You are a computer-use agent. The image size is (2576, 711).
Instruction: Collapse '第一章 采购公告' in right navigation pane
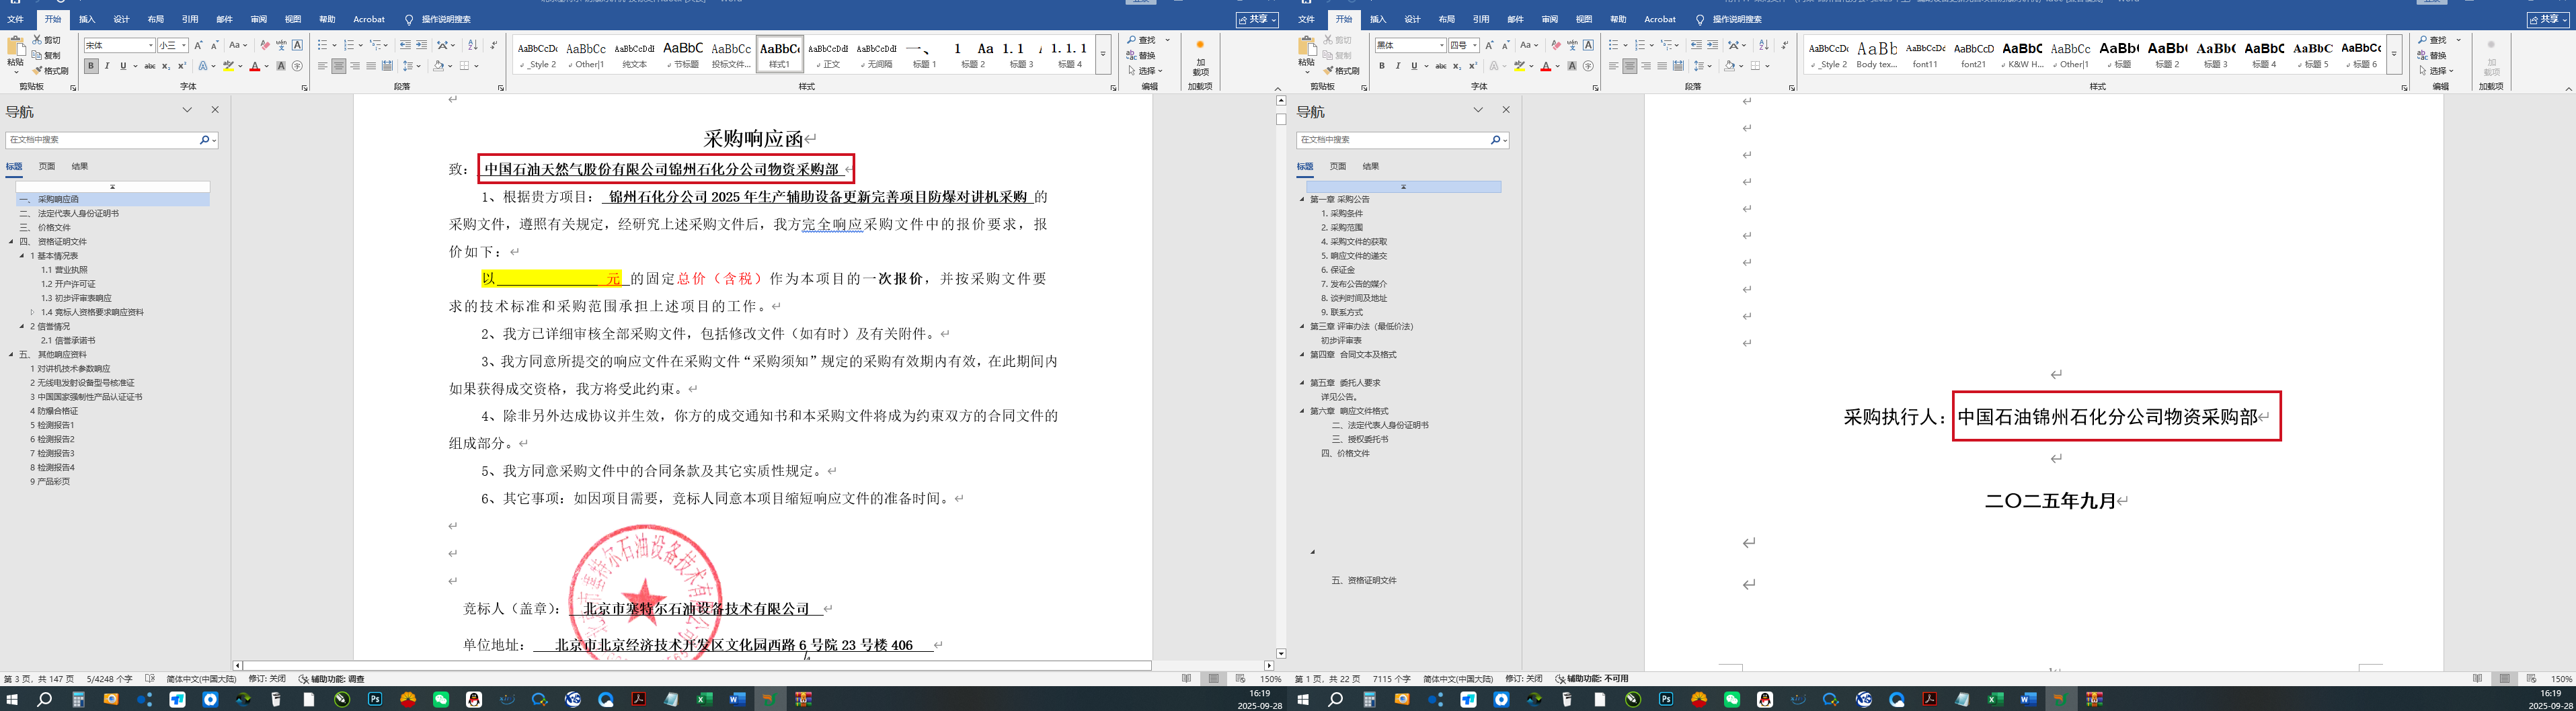click(1302, 200)
